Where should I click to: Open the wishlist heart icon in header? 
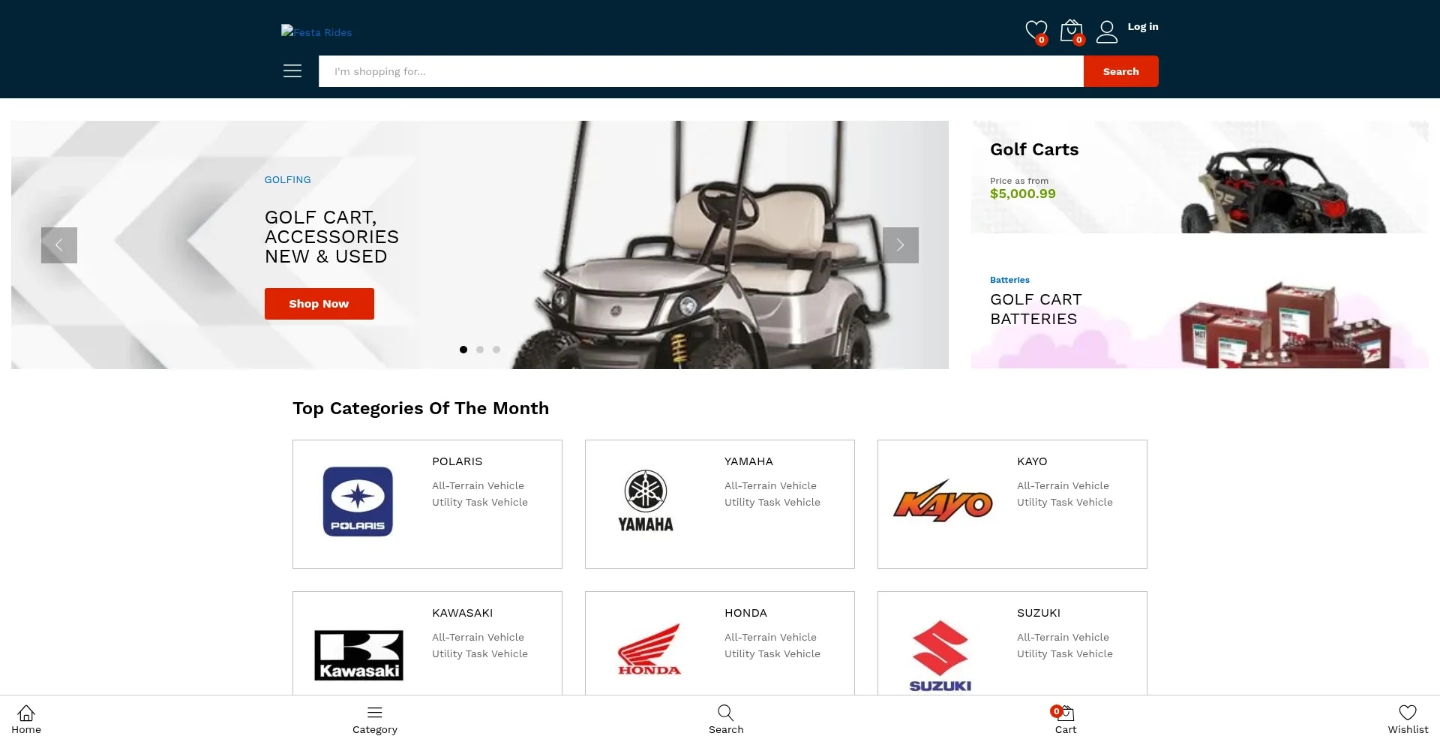1036,32
